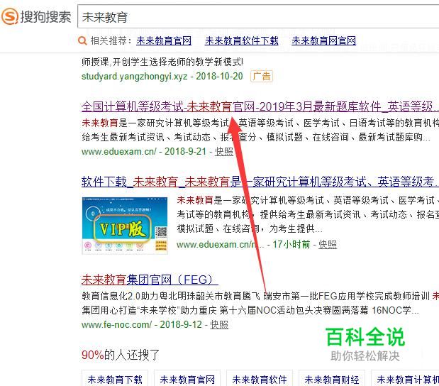Open result 未来教育集团官网（FEG）

(150, 280)
